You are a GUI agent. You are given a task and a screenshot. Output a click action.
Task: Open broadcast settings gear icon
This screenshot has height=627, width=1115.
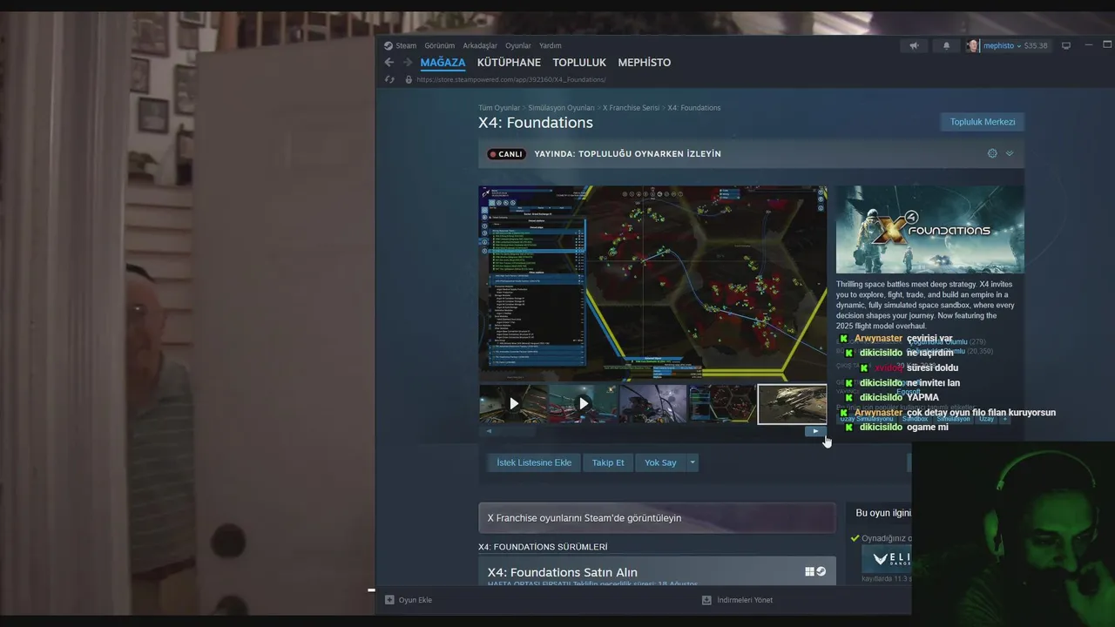[992, 153]
